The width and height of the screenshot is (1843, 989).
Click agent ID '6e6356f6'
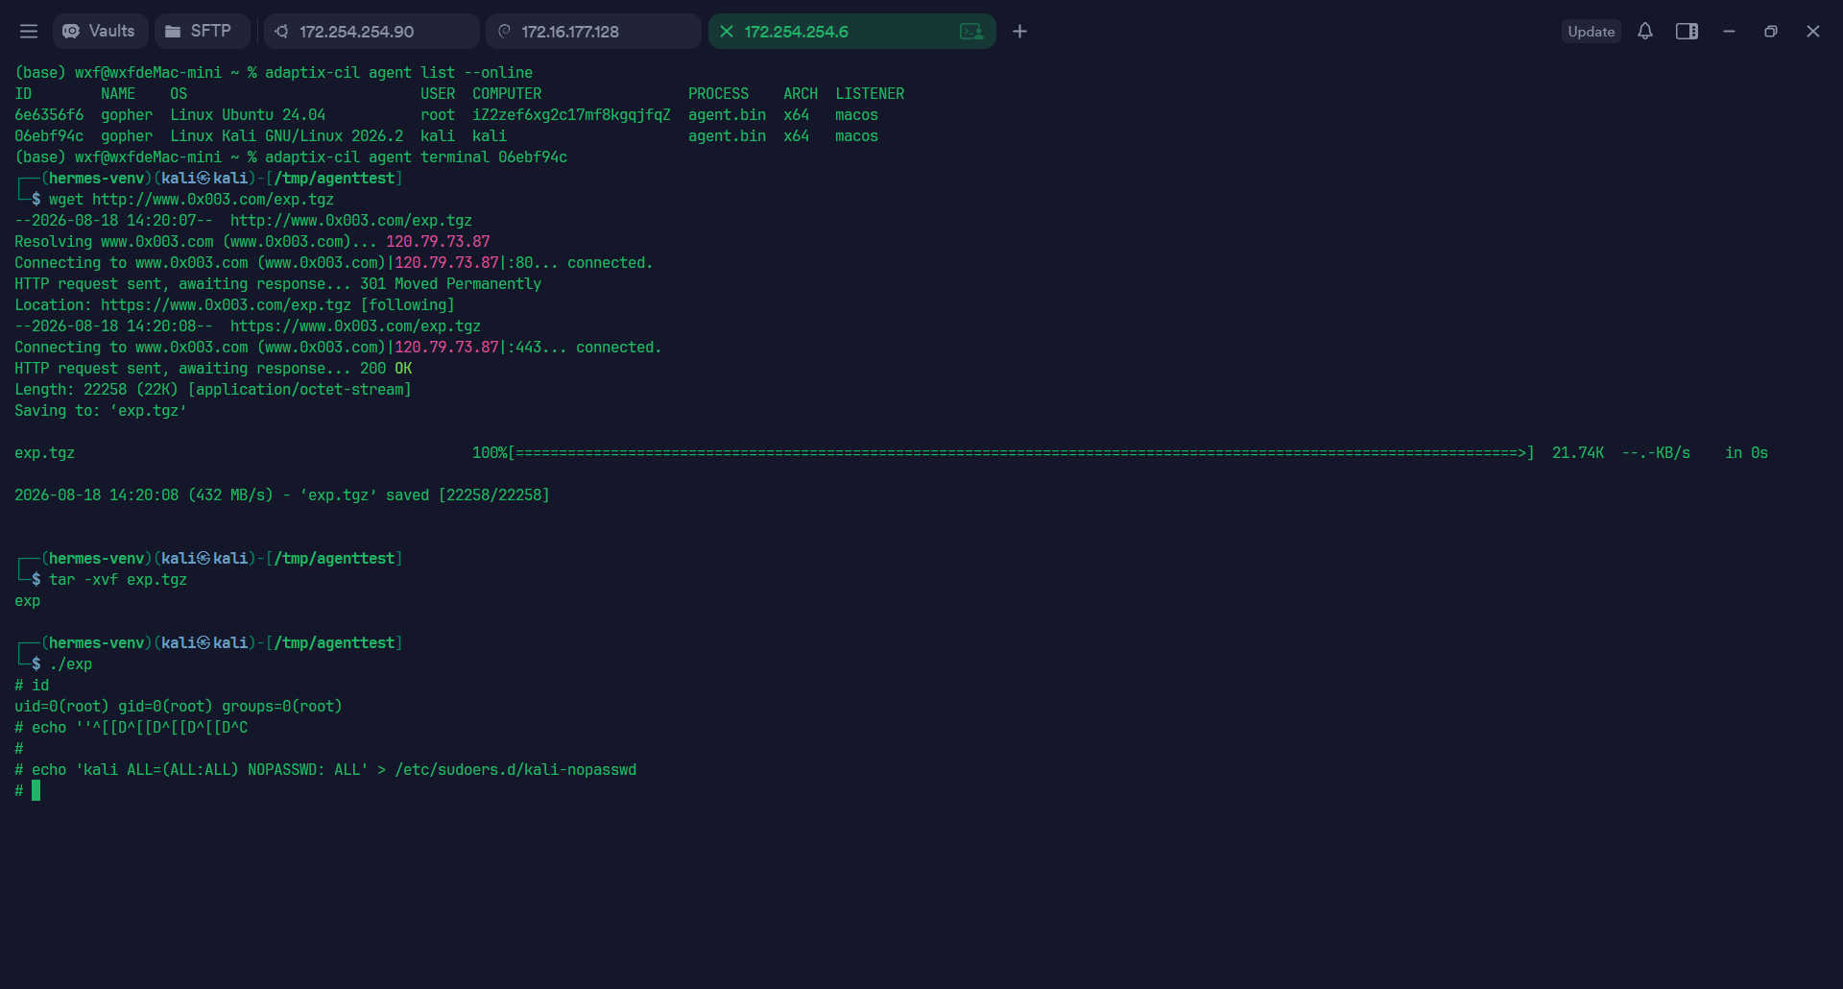pos(49,115)
